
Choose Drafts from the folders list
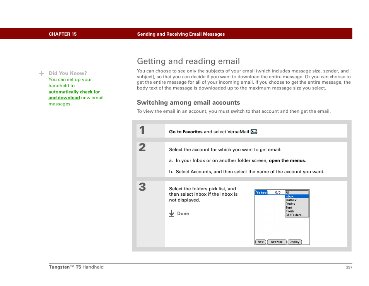[x=297, y=204]
